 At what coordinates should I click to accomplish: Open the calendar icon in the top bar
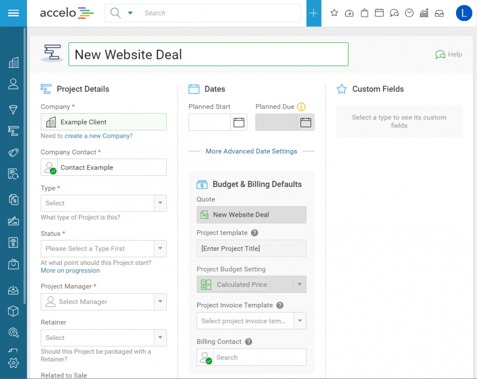pyautogui.click(x=379, y=13)
